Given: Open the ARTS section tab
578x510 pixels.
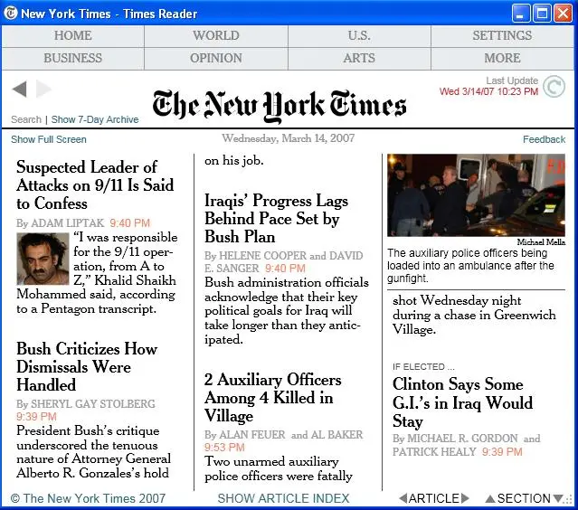Looking at the screenshot, I should point(359,58).
